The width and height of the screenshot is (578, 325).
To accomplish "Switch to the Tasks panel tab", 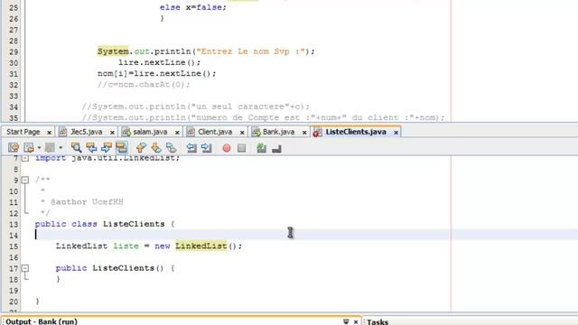I will coord(378,321).
